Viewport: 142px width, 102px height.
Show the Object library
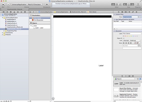[129, 76]
